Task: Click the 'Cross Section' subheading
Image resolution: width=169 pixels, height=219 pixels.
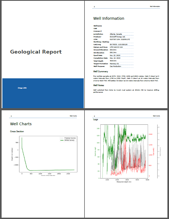Action: (x=17, y=131)
